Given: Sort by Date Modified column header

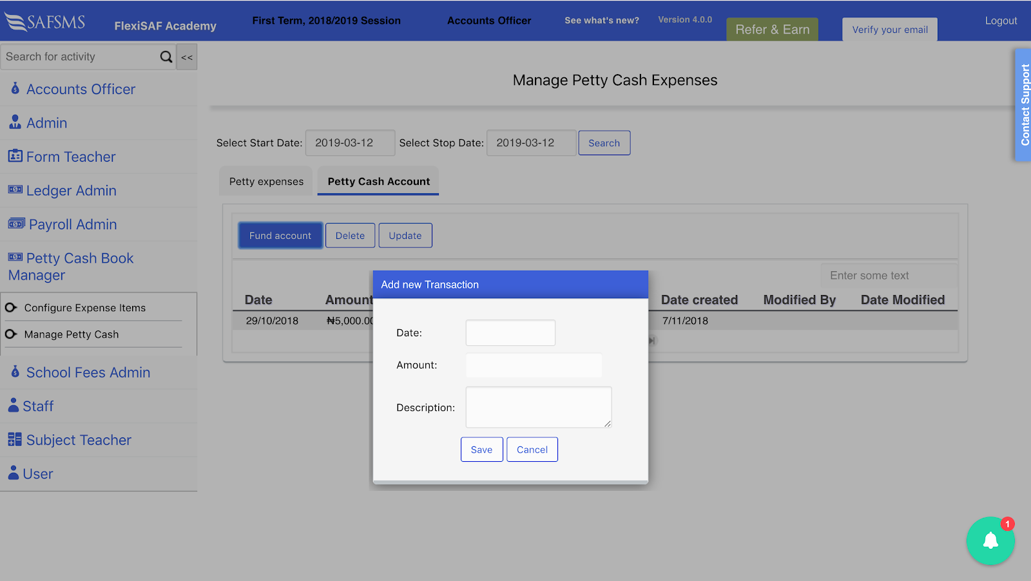Looking at the screenshot, I should point(903,300).
